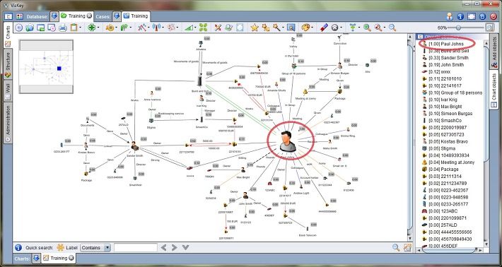
Task: Click the green triangle ramp icon
Action: tap(190, 28)
